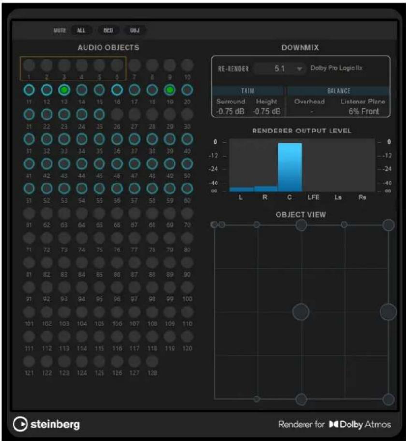
Task: Click the Dolby Atmos logo
Action: pyautogui.click(x=360, y=425)
